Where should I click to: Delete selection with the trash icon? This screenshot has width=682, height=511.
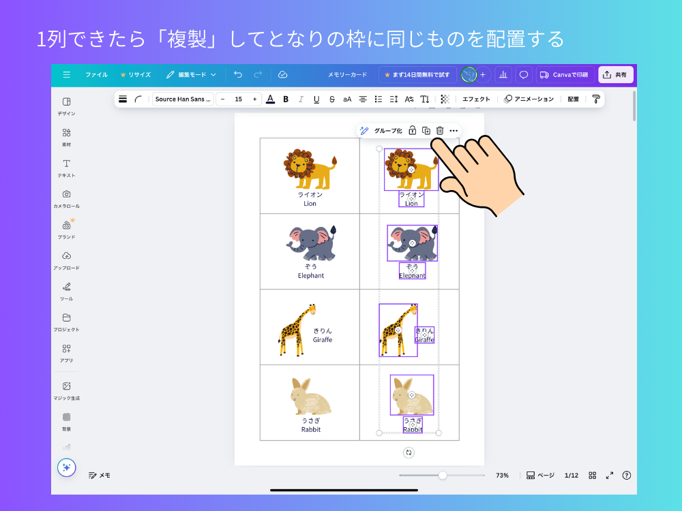click(x=441, y=130)
